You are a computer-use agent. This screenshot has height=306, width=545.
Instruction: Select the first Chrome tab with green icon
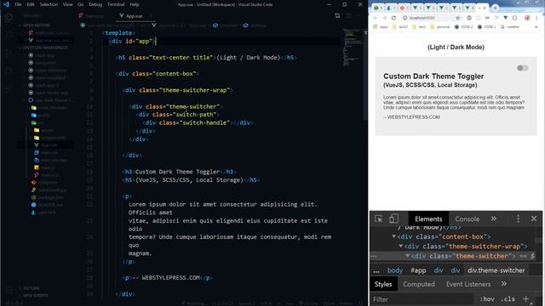click(x=376, y=8)
